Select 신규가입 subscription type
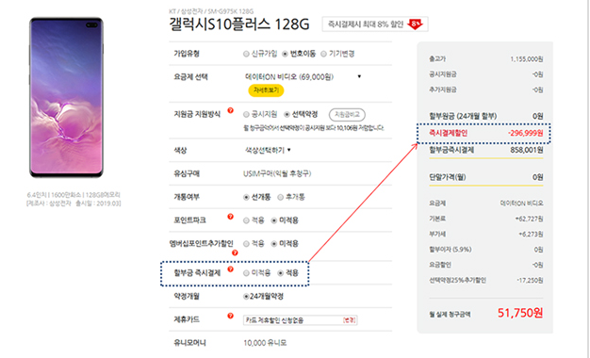Image resolution: width=590 pixels, height=358 pixels. coord(246,54)
